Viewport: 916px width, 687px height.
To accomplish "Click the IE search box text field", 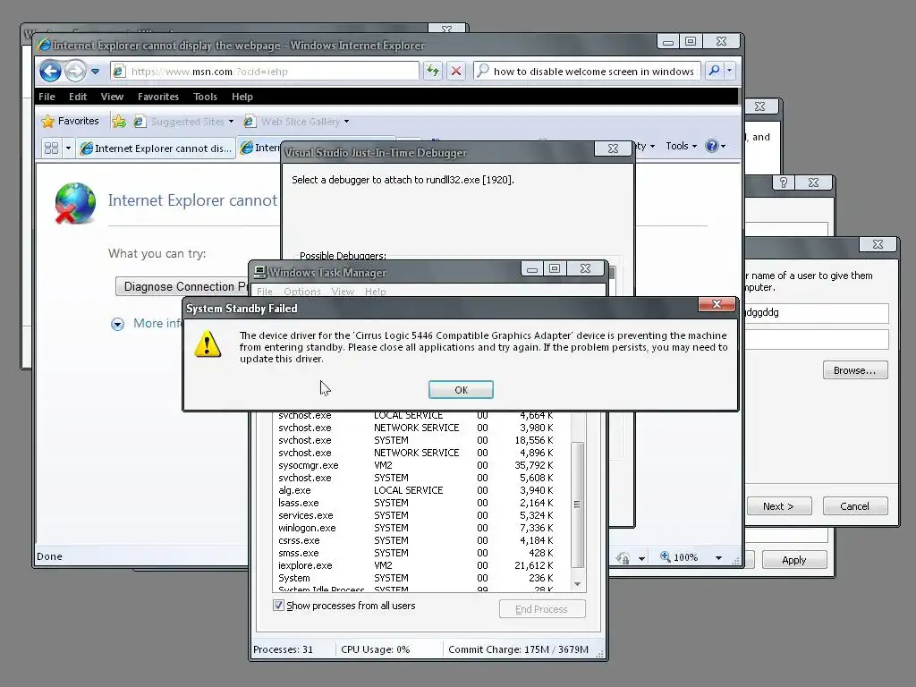I will 587,72.
